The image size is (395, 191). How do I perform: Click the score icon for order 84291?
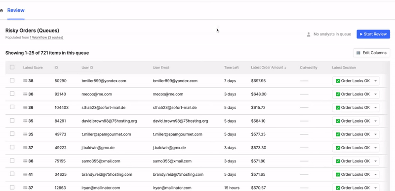tap(25, 121)
